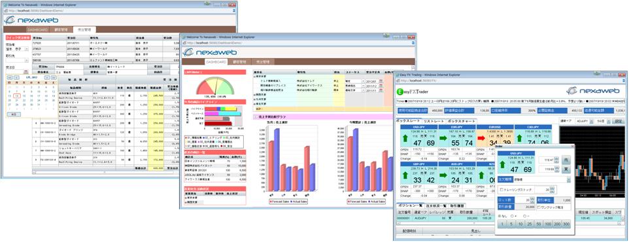Select the 'なし' radio button in Order dialog
The image size is (629, 242).
(500, 216)
